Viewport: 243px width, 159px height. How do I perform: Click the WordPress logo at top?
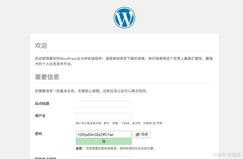[124, 18]
